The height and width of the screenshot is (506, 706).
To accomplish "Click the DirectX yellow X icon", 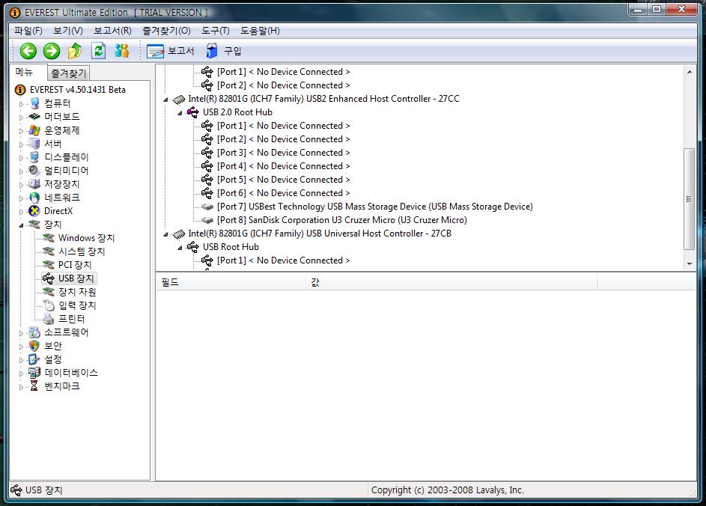I will pyautogui.click(x=34, y=210).
